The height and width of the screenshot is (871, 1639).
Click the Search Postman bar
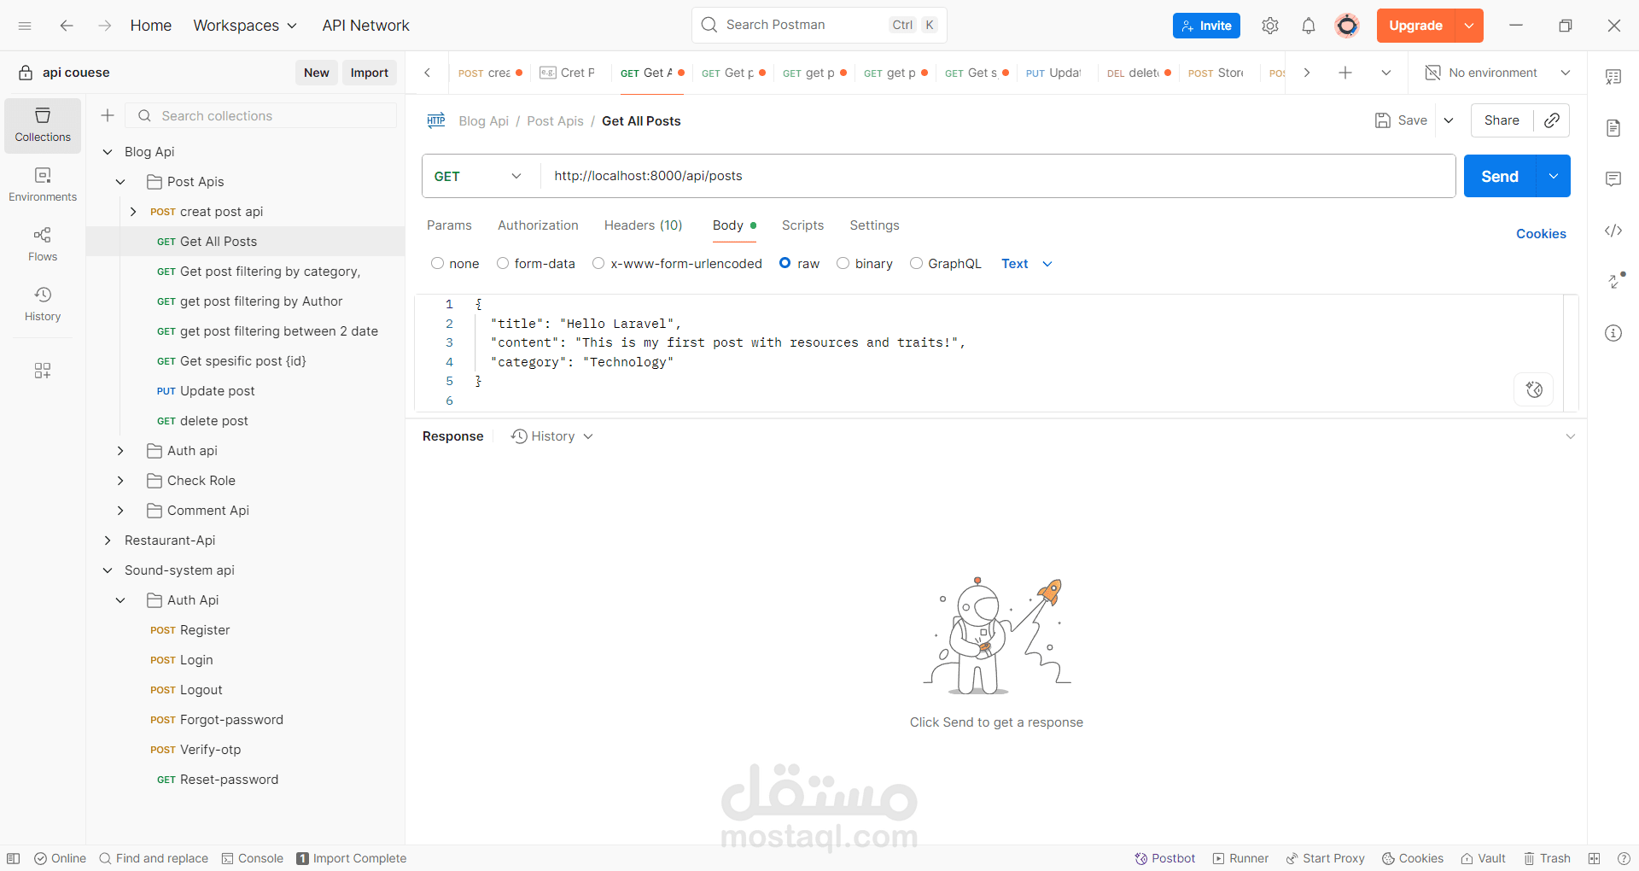point(819,26)
